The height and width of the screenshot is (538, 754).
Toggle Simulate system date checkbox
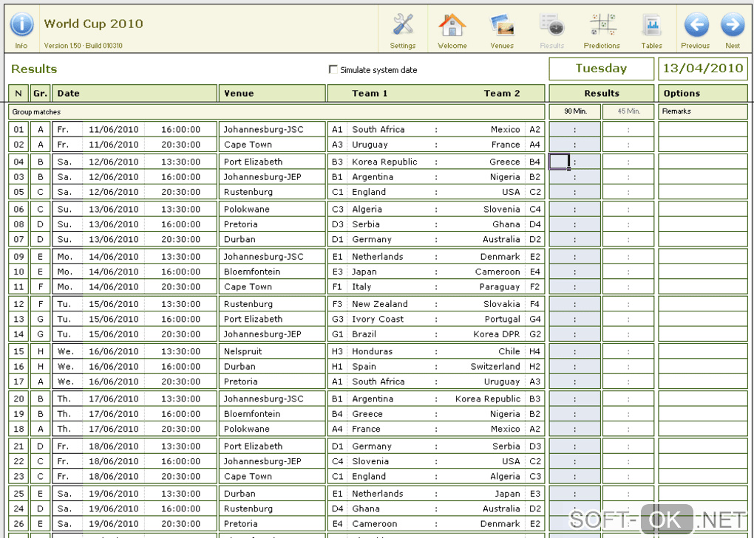point(333,69)
